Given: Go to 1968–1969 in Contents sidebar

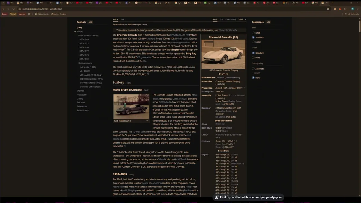Looking at the screenshot, I should [83, 39].
